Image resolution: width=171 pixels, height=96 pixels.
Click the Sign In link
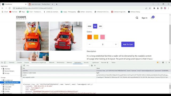tap(145, 18)
